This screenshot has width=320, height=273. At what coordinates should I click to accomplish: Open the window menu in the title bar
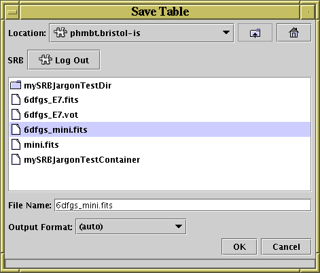pyautogui.click(x=13, y=12)
